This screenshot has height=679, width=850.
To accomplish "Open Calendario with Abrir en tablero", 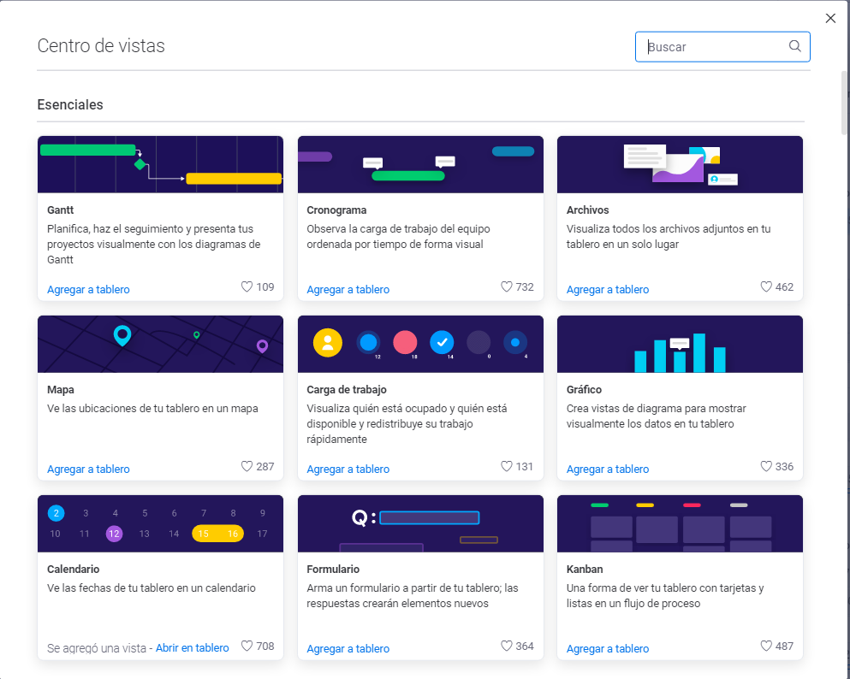I will point(193,648).
